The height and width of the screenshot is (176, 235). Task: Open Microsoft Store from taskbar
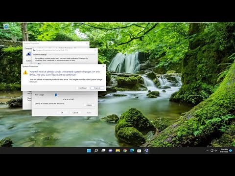139,151
